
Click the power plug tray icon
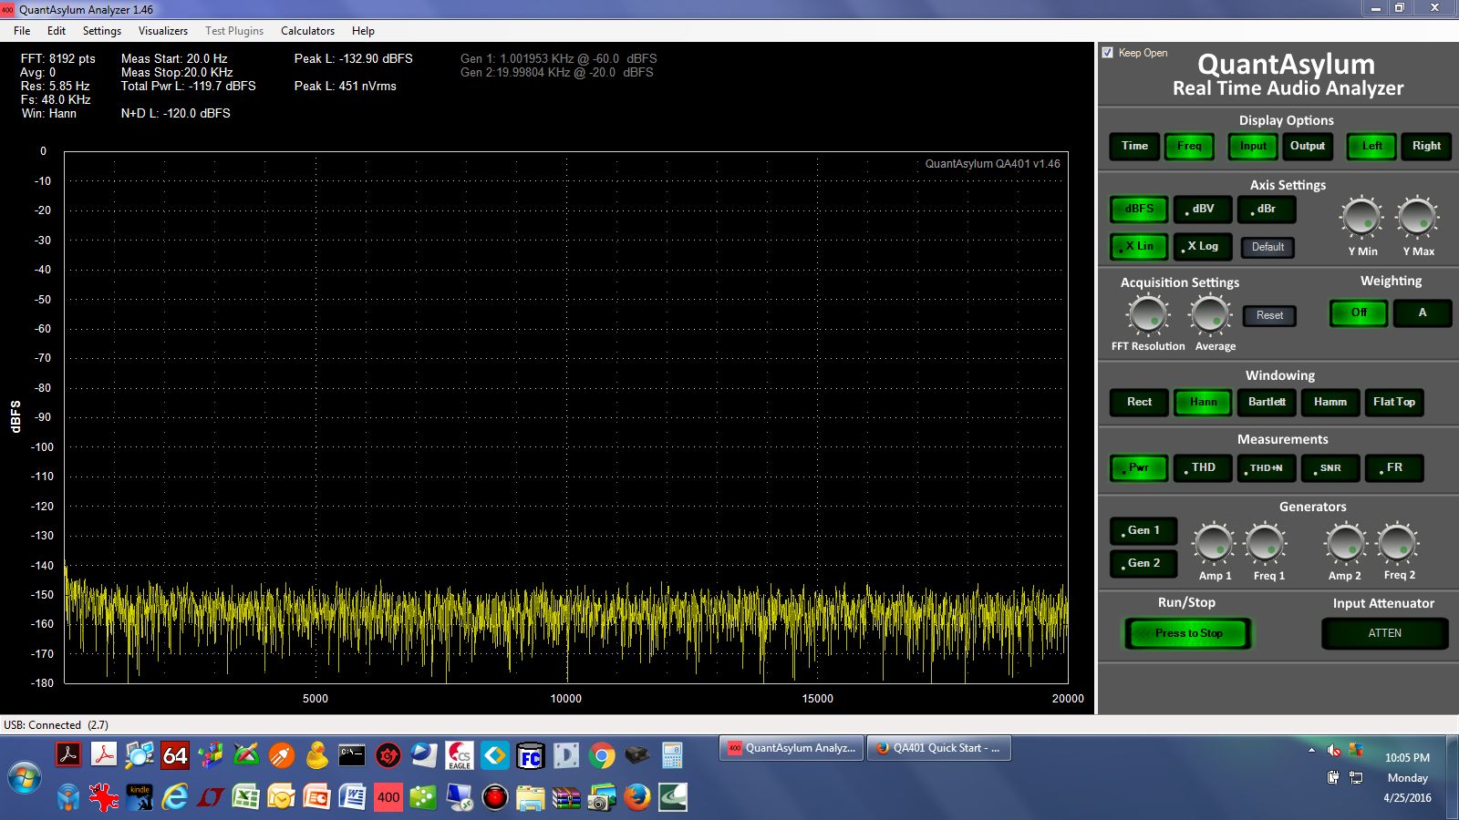point(1333,777)
